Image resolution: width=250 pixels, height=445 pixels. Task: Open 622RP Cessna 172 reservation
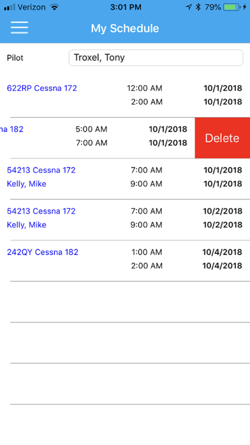coord(42,88)
